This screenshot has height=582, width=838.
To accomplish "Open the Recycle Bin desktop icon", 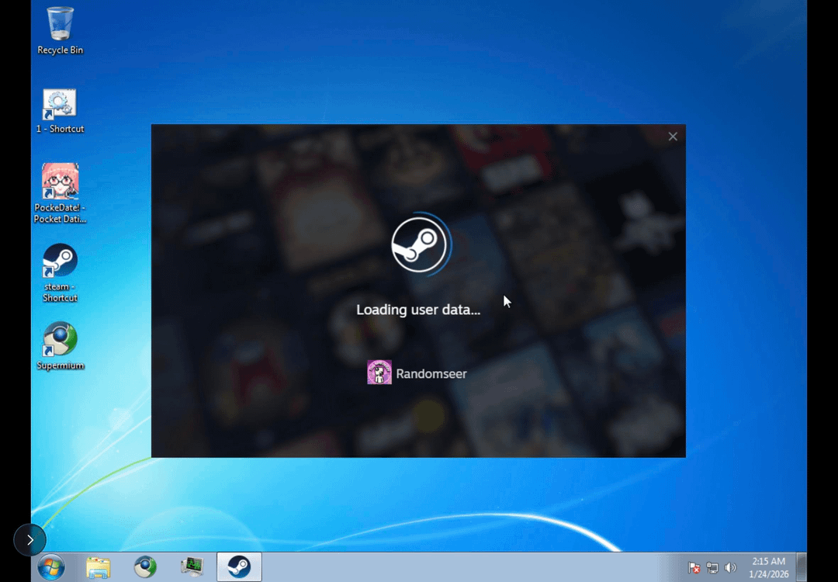I will click(x=61, y=25).
